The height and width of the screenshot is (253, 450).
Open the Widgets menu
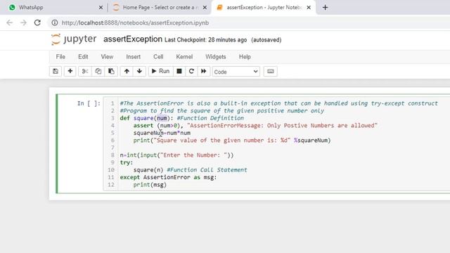(x=216, y=57)
